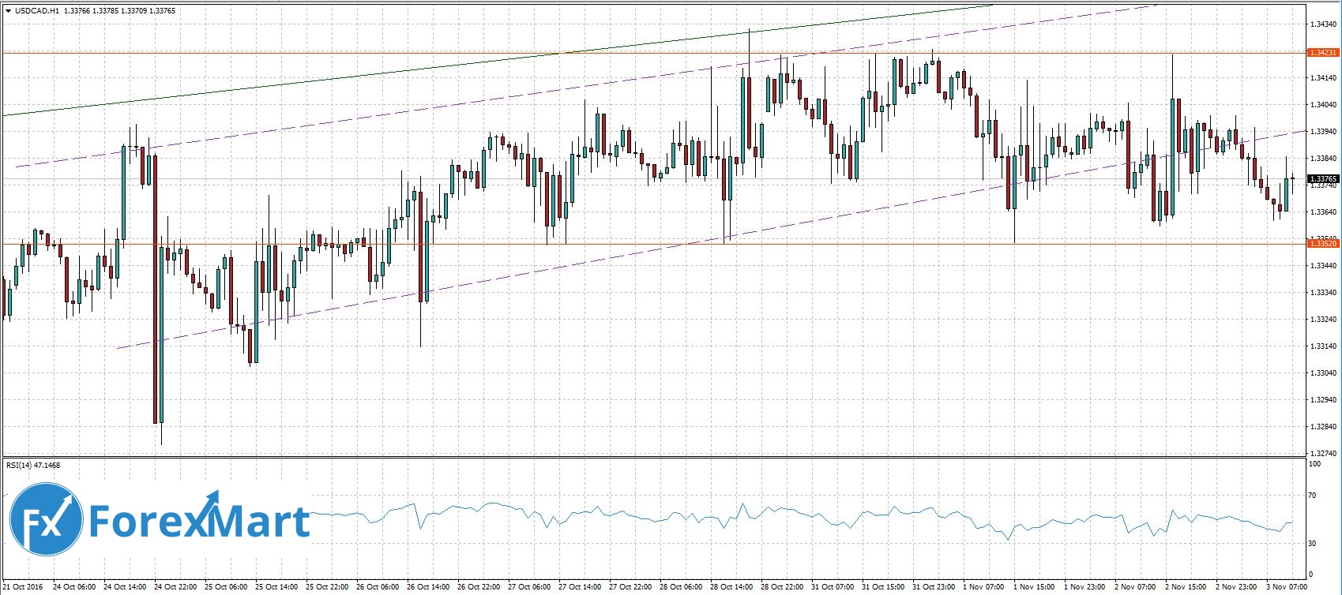The height and width of the screenshot is (595, 1342).
Task: Click the 28 Oct 22:00 time label
Action: (782, 587)
